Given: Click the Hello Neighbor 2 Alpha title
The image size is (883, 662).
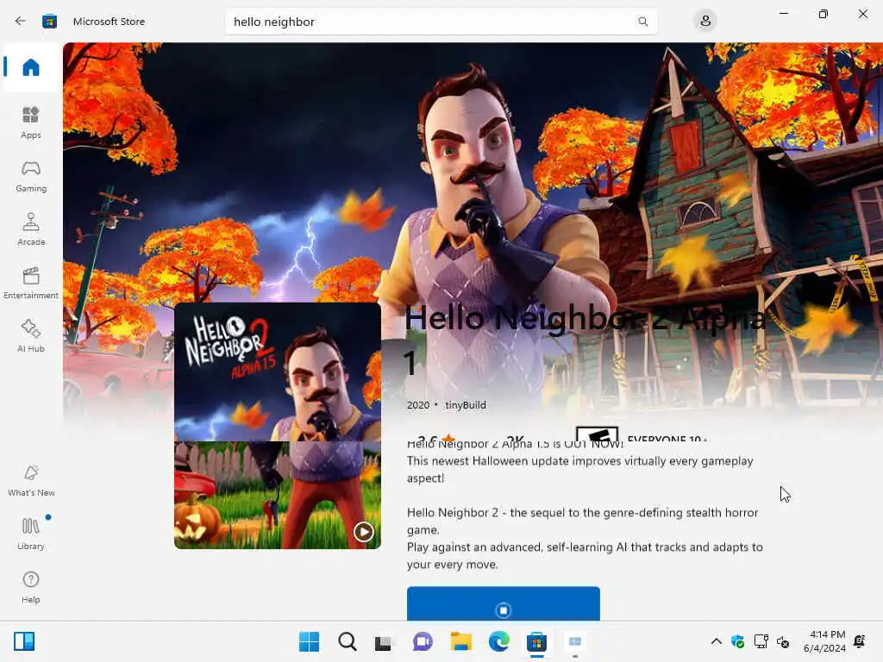Looking at the screenshot, I should coord(586,340).
